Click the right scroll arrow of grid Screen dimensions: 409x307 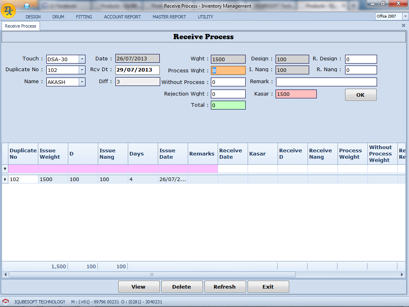[402, 275]
